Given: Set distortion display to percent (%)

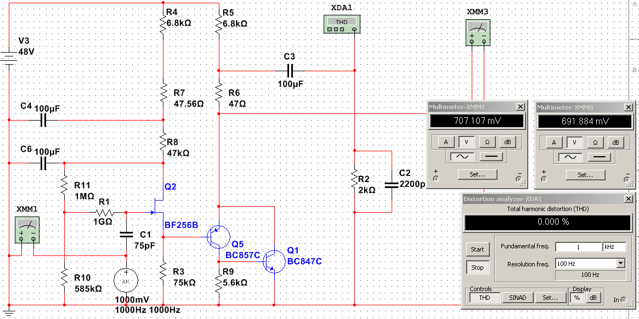Looking at the screenshot, I should pyautogui.click(x=576, y=298).
